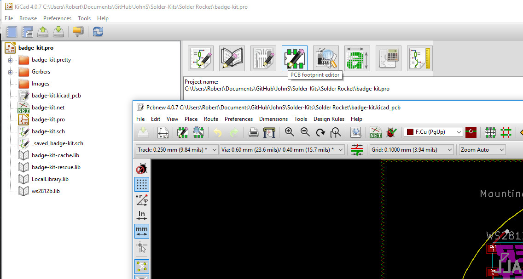
Task: Open Pcbnew Dimensions menu
Action: 273,119
